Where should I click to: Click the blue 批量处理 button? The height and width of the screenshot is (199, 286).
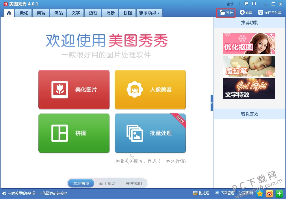[150, 133]
